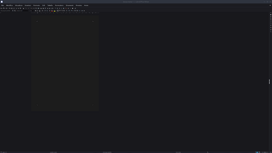The image size is (272, 153).
Task: Open the Formato menu
Action: (37, 6)
